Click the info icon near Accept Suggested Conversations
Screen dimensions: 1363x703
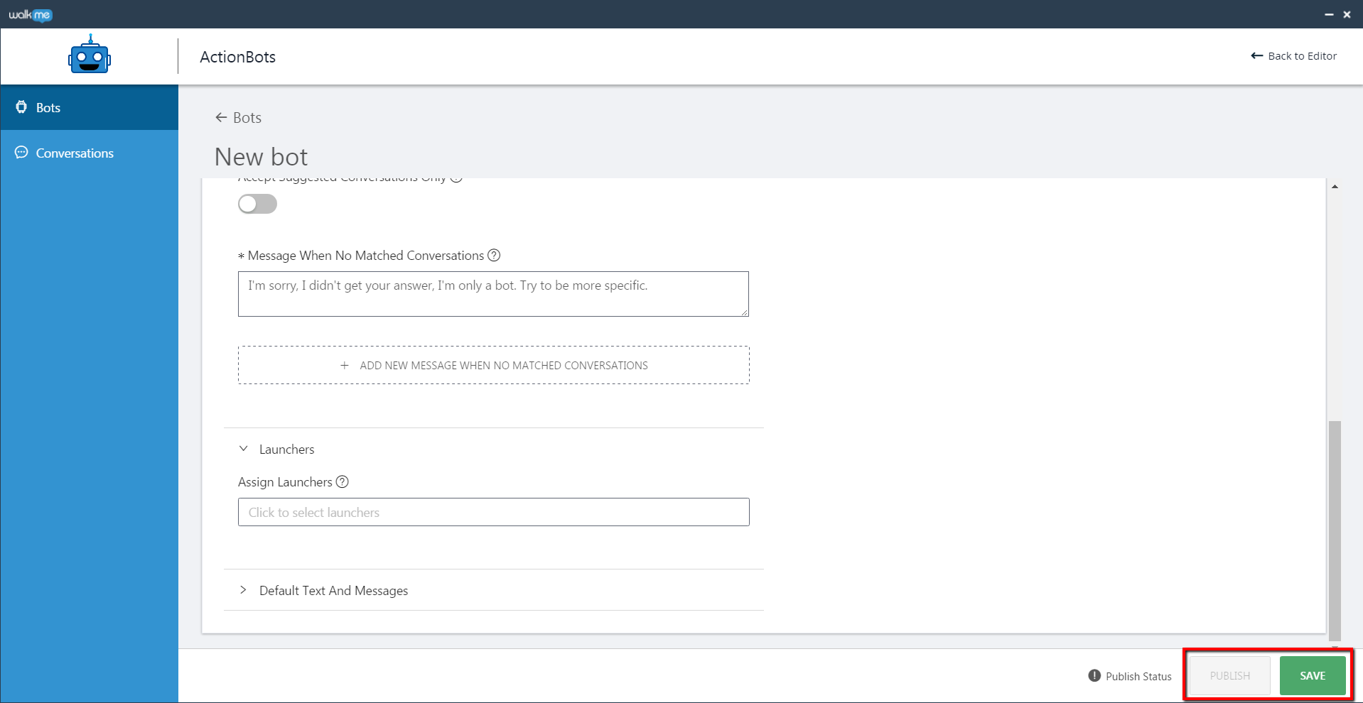[457, 178]
